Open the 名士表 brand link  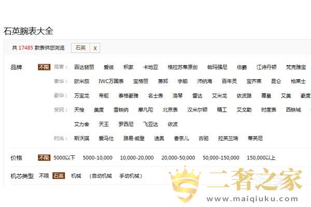coord(155,96)
